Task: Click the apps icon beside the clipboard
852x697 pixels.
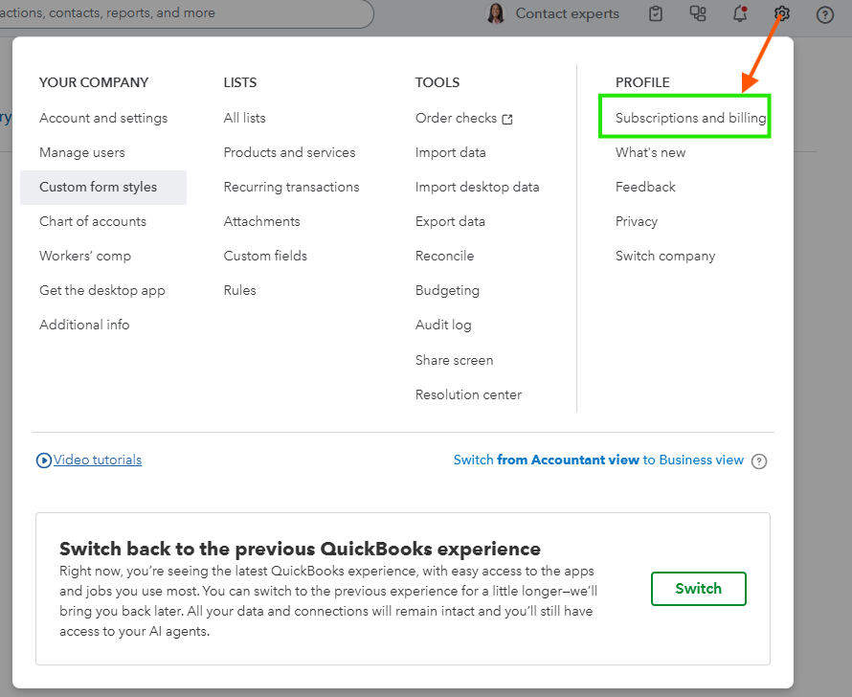Action: tap(697, 13)
